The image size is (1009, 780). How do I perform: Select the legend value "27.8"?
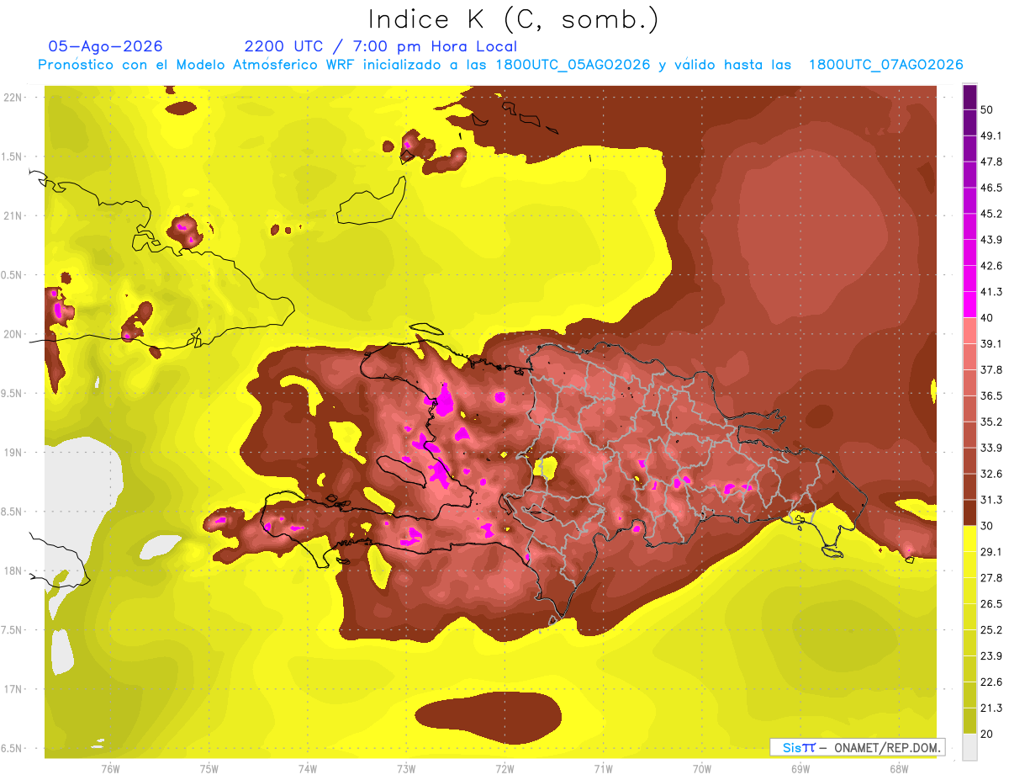coord(991,578)
